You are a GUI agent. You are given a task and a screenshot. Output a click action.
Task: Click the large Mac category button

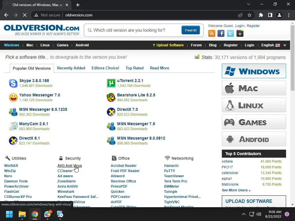pyautogui.click(x=254, y=88)
